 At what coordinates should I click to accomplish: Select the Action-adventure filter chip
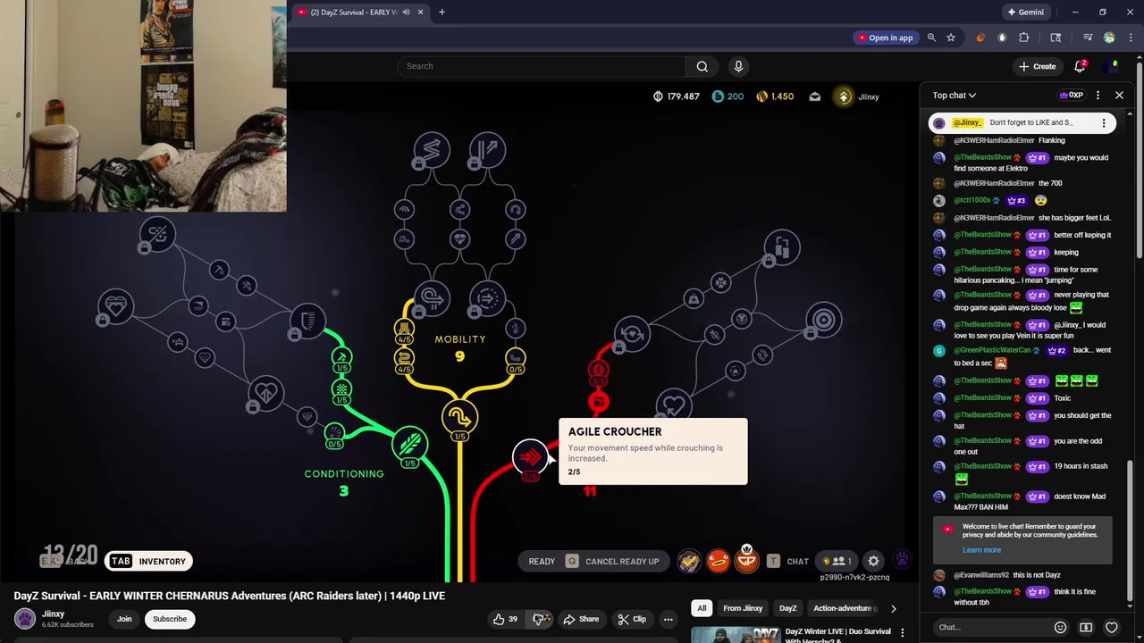tap(842, 608)
